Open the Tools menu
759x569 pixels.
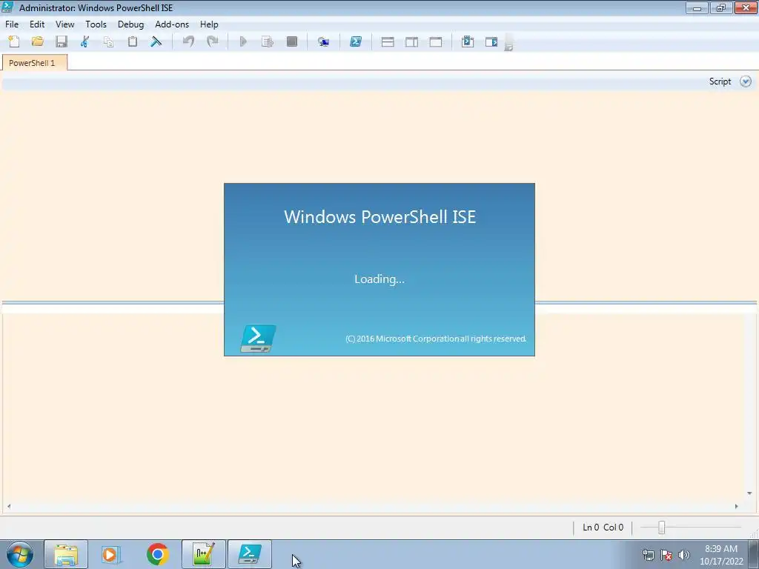click(x=96, y=24)
